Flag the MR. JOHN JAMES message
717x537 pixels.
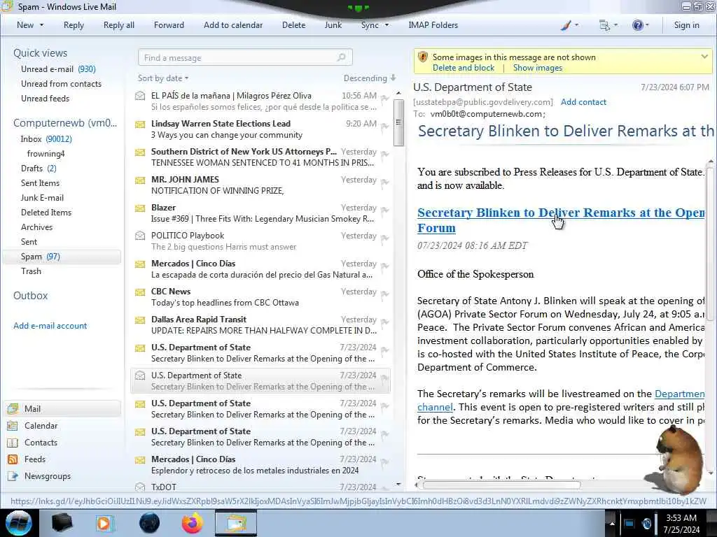coord(385,182)
